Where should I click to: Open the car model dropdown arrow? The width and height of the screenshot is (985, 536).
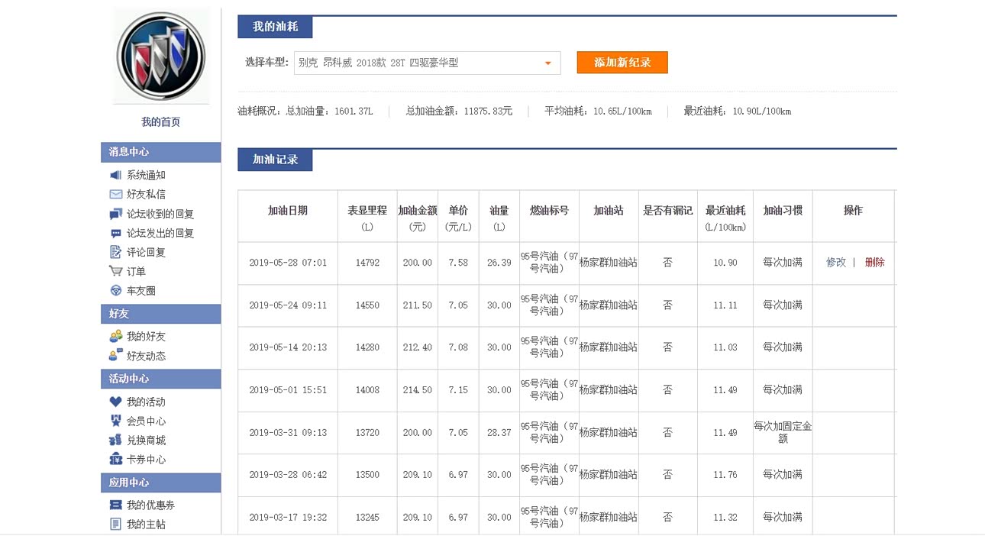[x=547, y=63]
